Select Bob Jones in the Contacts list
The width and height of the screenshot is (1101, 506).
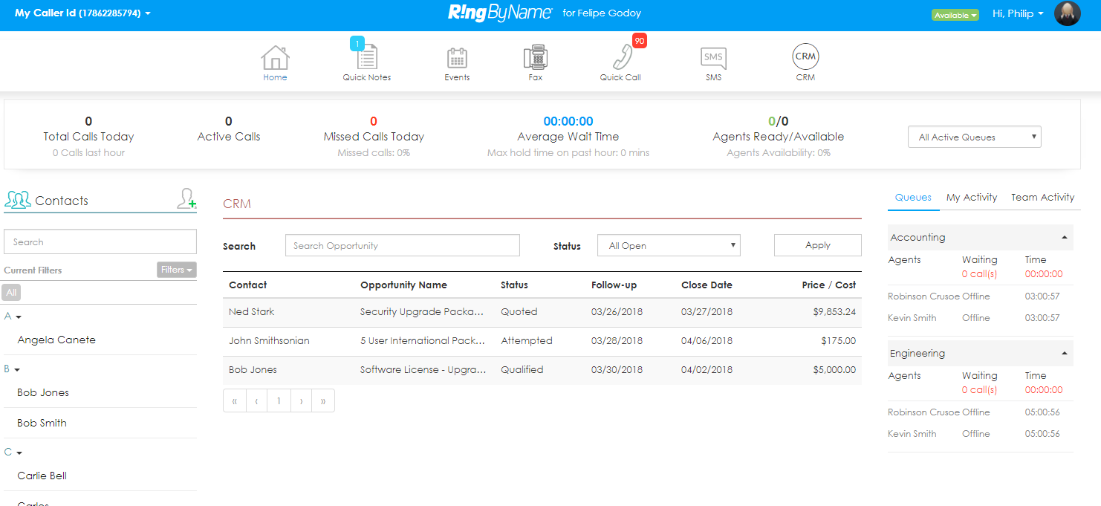pyautogui.click(x=43, y=392)
